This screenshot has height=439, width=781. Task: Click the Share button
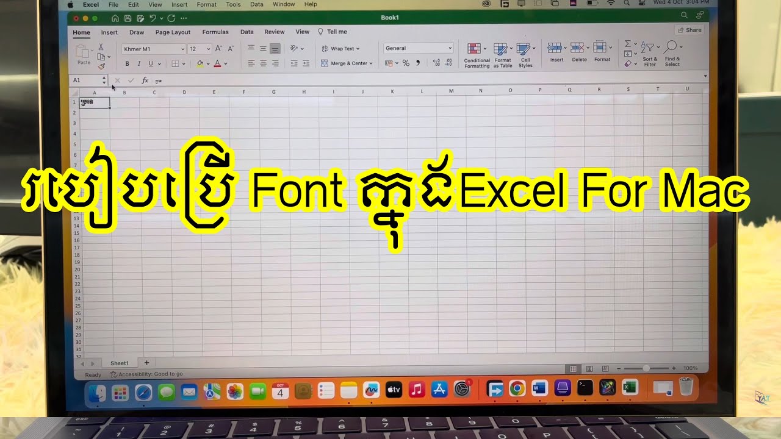tap(690, 30)
